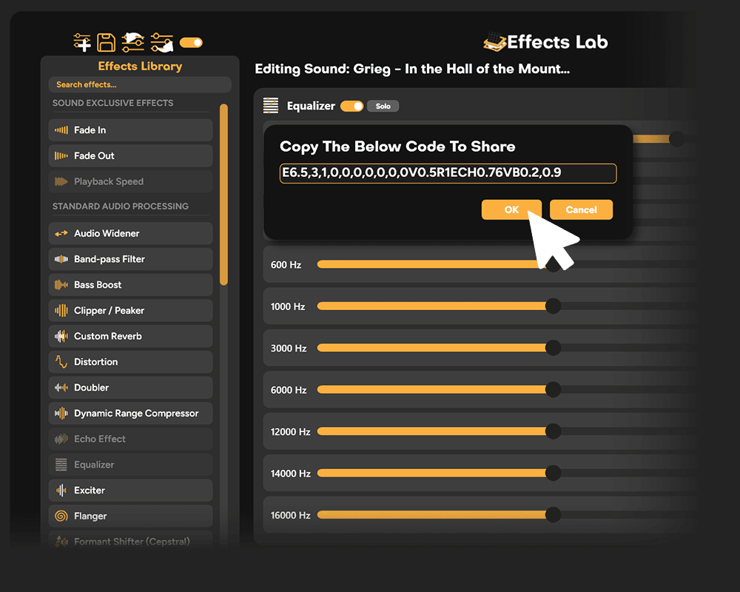Add the Audio Widener effect
Viewport: 740px width, 592px height.
tap(130, 233)
